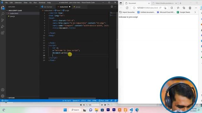Click the Spaces: 4 indentation setting

(76, 100)
